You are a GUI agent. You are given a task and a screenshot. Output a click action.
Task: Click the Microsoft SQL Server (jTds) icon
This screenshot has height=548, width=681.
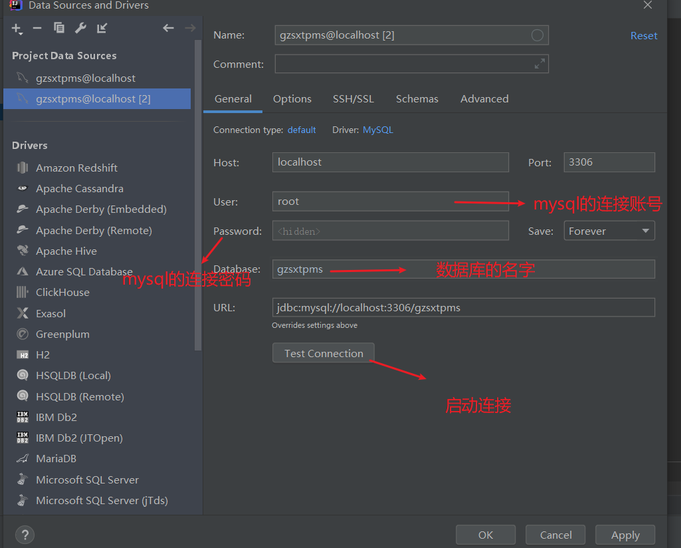coord(23,500)
